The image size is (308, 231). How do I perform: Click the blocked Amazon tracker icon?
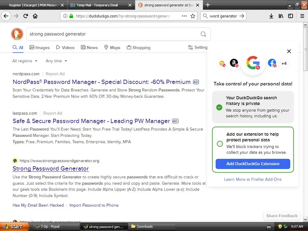(234, 63)
